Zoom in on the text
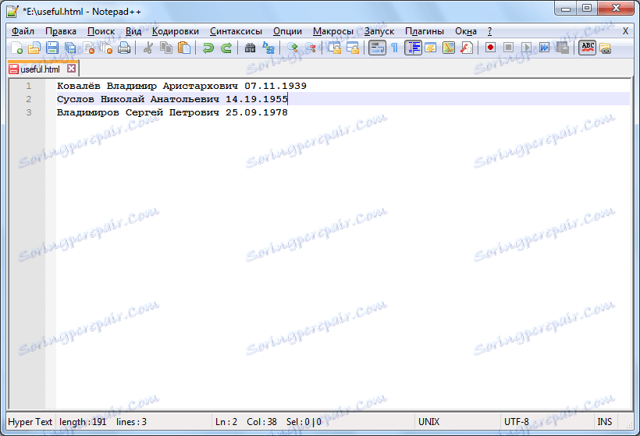Viewport: 640px width, 436px height. click(x=292, y=48)
